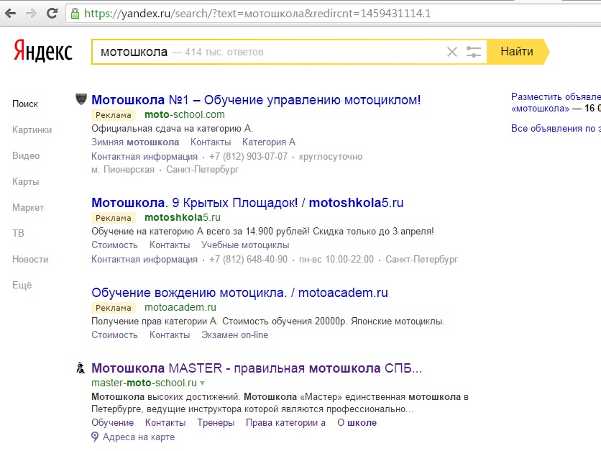This screenshot has height=451, width=601.
Task: Click the motoshkola5.ru green URL
Action: tap(183, 217)
